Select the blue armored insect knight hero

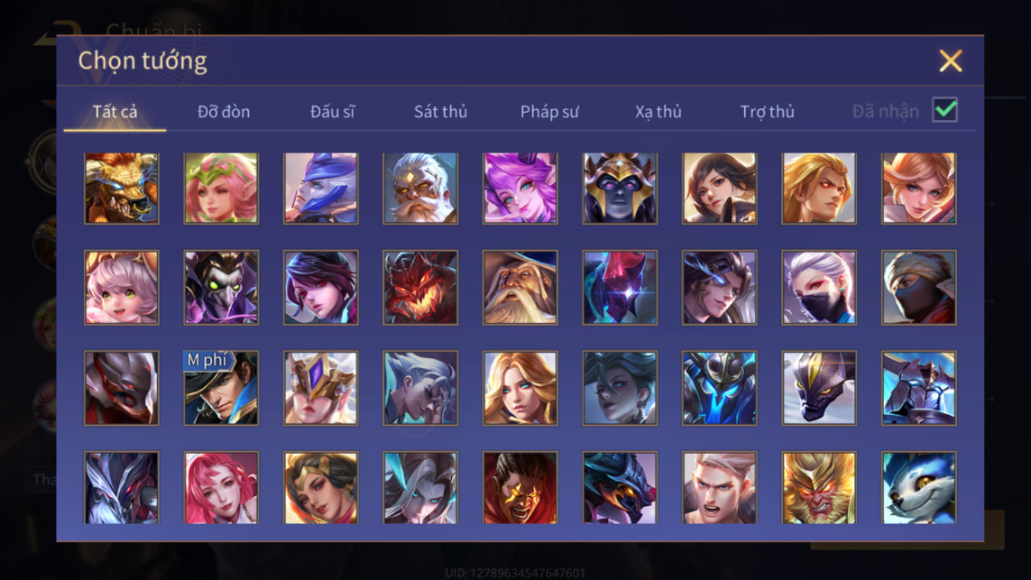pos(719,388)
